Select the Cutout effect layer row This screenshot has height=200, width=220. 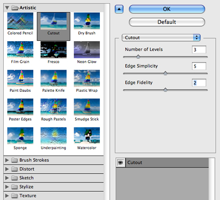click(x=162, y=162)
